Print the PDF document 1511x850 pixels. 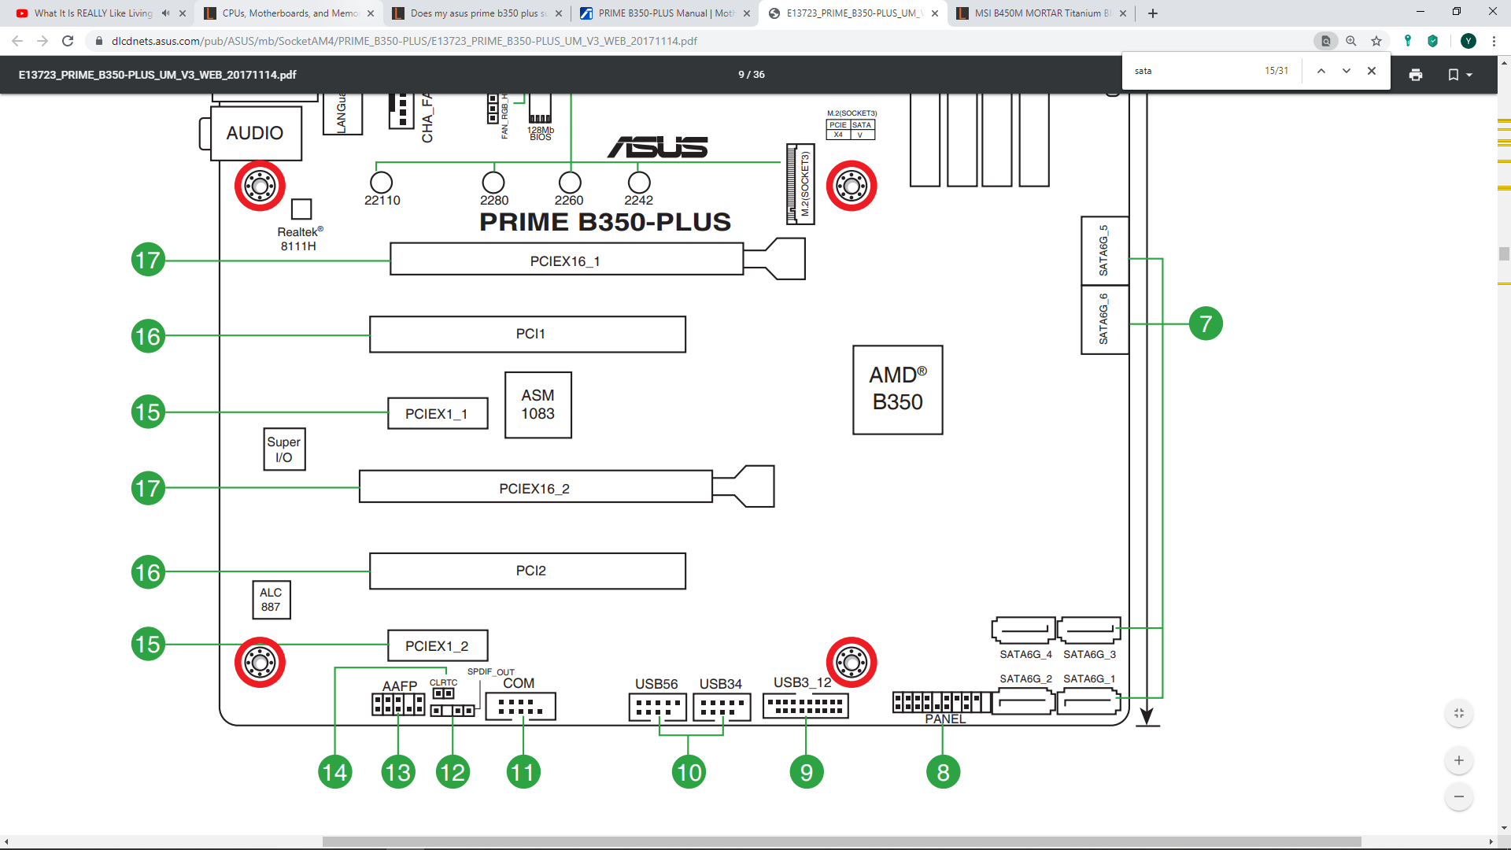[x=1416, y=75]
